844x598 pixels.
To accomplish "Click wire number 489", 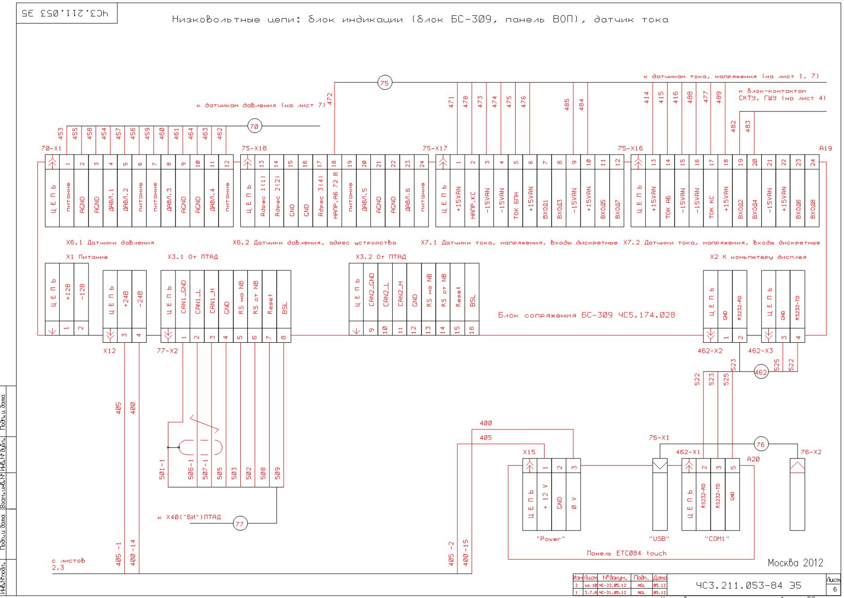I will click(719, 97).
